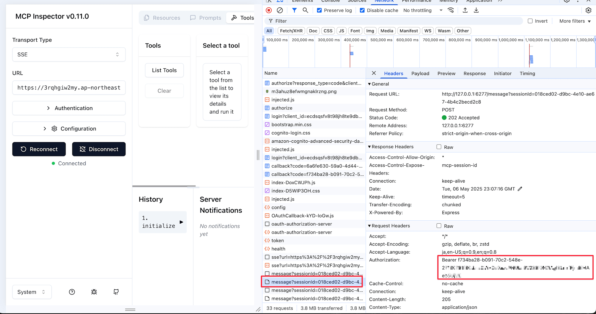Image resolution: width=596 pixels, height=314 pixels.
Task: Click the Configuration gear icon
Action: (x=54, y=129)
